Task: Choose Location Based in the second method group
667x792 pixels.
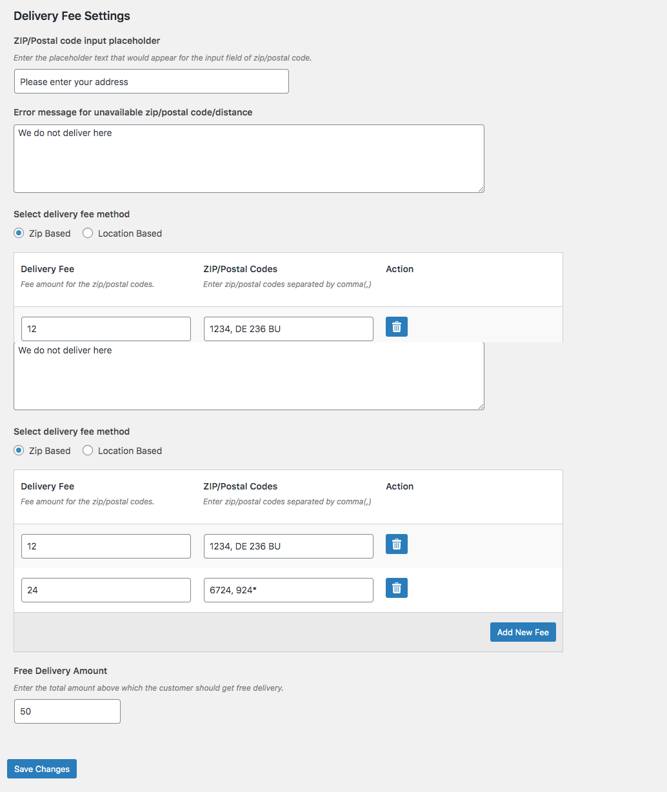Action: 88,451
